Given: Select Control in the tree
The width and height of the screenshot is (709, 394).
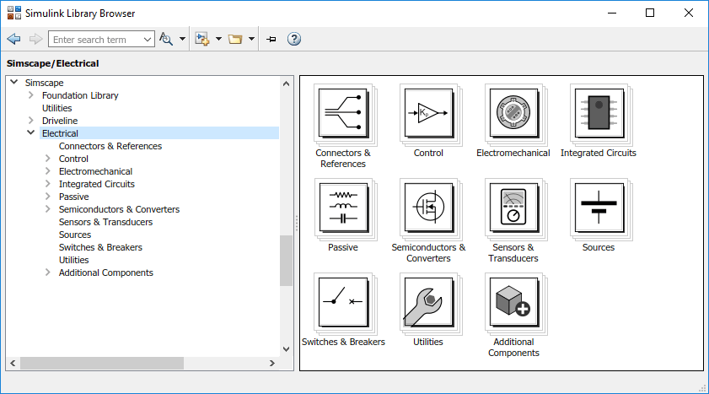Looking at the screenshot, I should click(x=73, y=159).
